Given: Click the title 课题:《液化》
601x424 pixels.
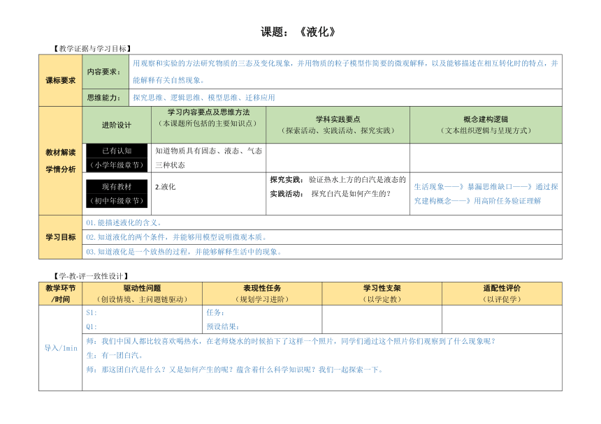Looking at the screenshot, I should pyautogui.click(x=298, y=32).
